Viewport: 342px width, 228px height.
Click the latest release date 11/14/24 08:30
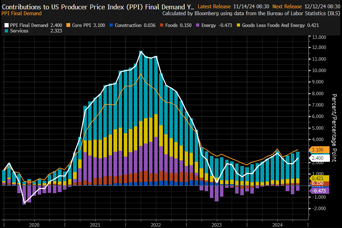click(x=251, y=7)
